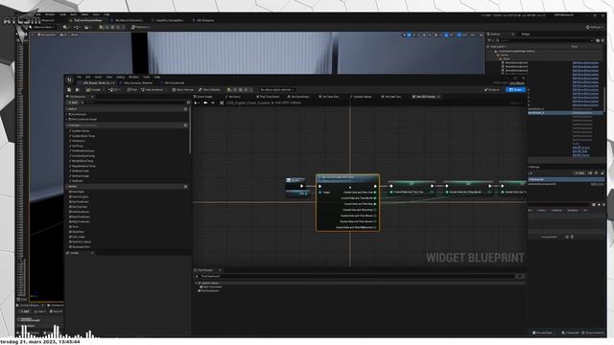614x345 pixels.
Task: Toggle Hide Unrelated nodes
Action: click(x=152, y=89)
